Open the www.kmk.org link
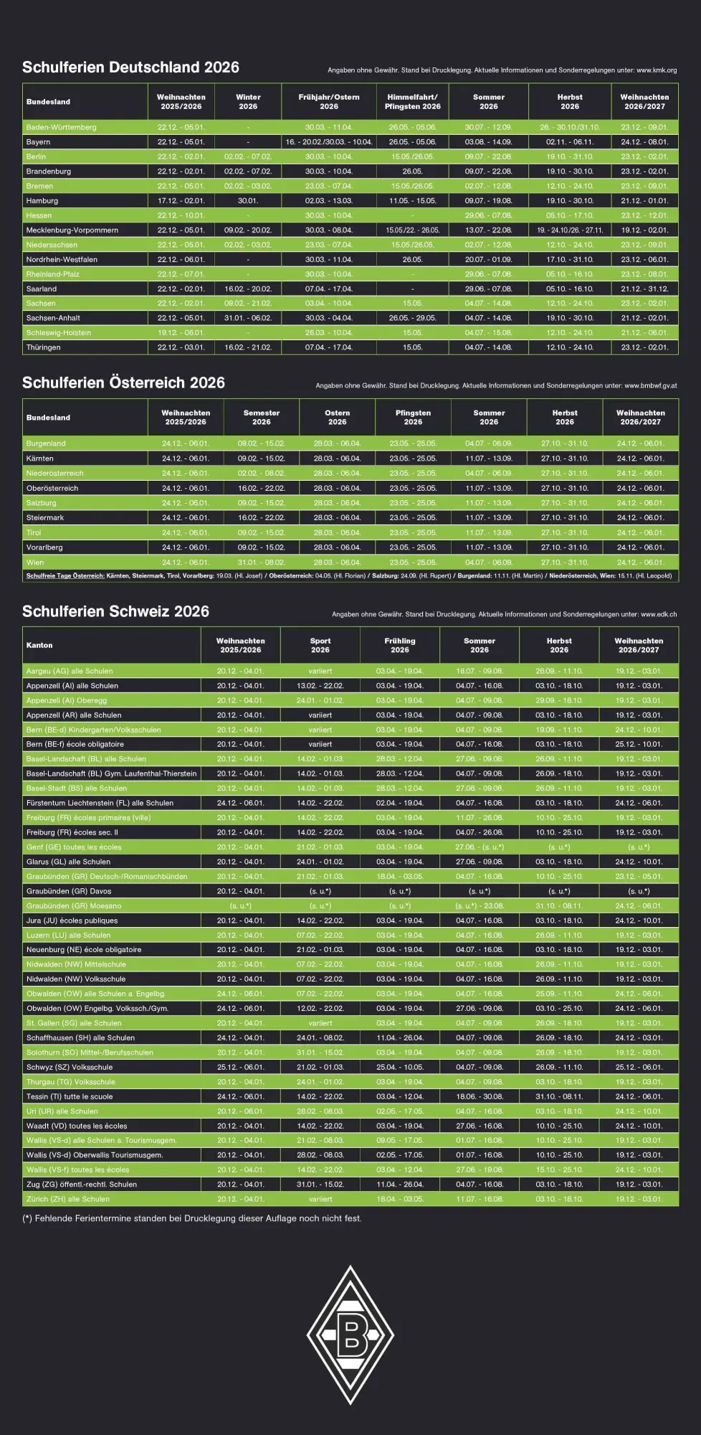Screen dimensions: 701x1435 (x=656, y=70)
